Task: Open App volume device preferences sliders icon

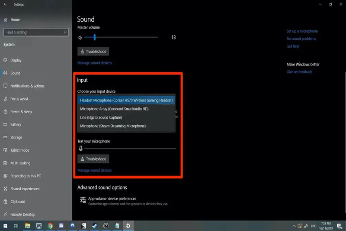Action: coord(83,200)
